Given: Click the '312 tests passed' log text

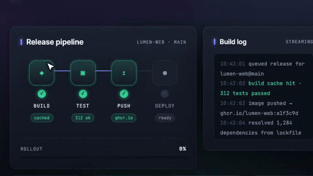Looking at the screenshot, I should pyautogui.click(x=245, y=93).
